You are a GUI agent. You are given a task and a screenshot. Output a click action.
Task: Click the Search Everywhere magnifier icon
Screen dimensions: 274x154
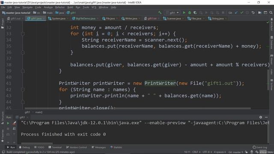(x=271, y=12)
